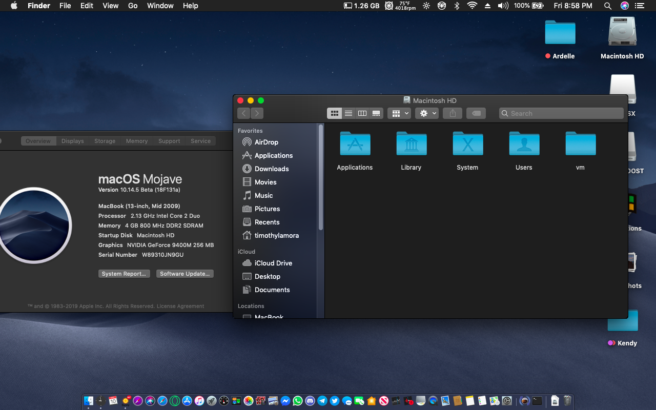Open Terminal from the Dock
The height and width of the screenshot is (410, 656).
[537, 401]
